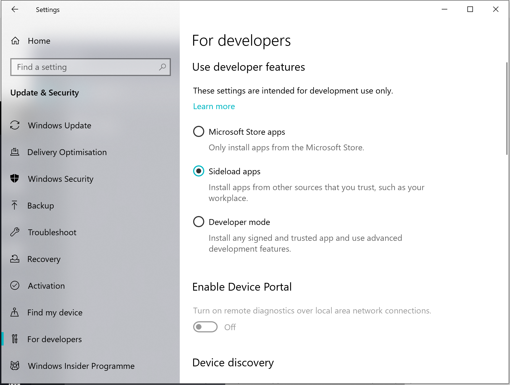Image resolution: width=510 pixels, height=385 pixels.
Task: Maximize the Settings window
Action: (x=470, y=9)
